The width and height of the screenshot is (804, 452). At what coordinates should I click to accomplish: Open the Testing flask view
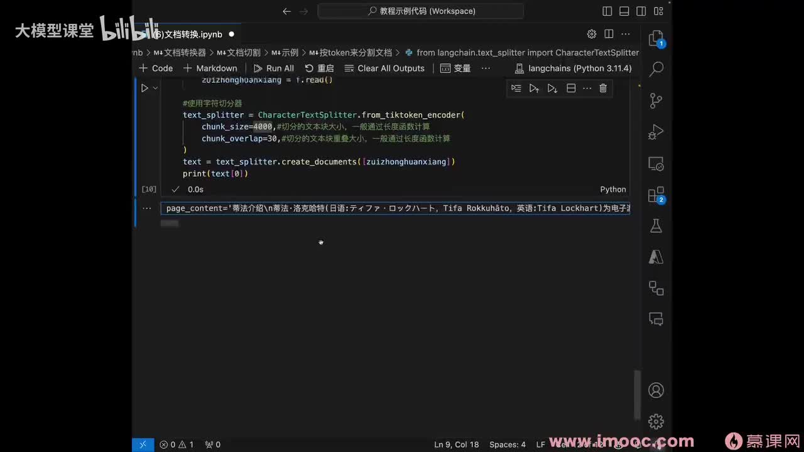[x=656, y=226]
